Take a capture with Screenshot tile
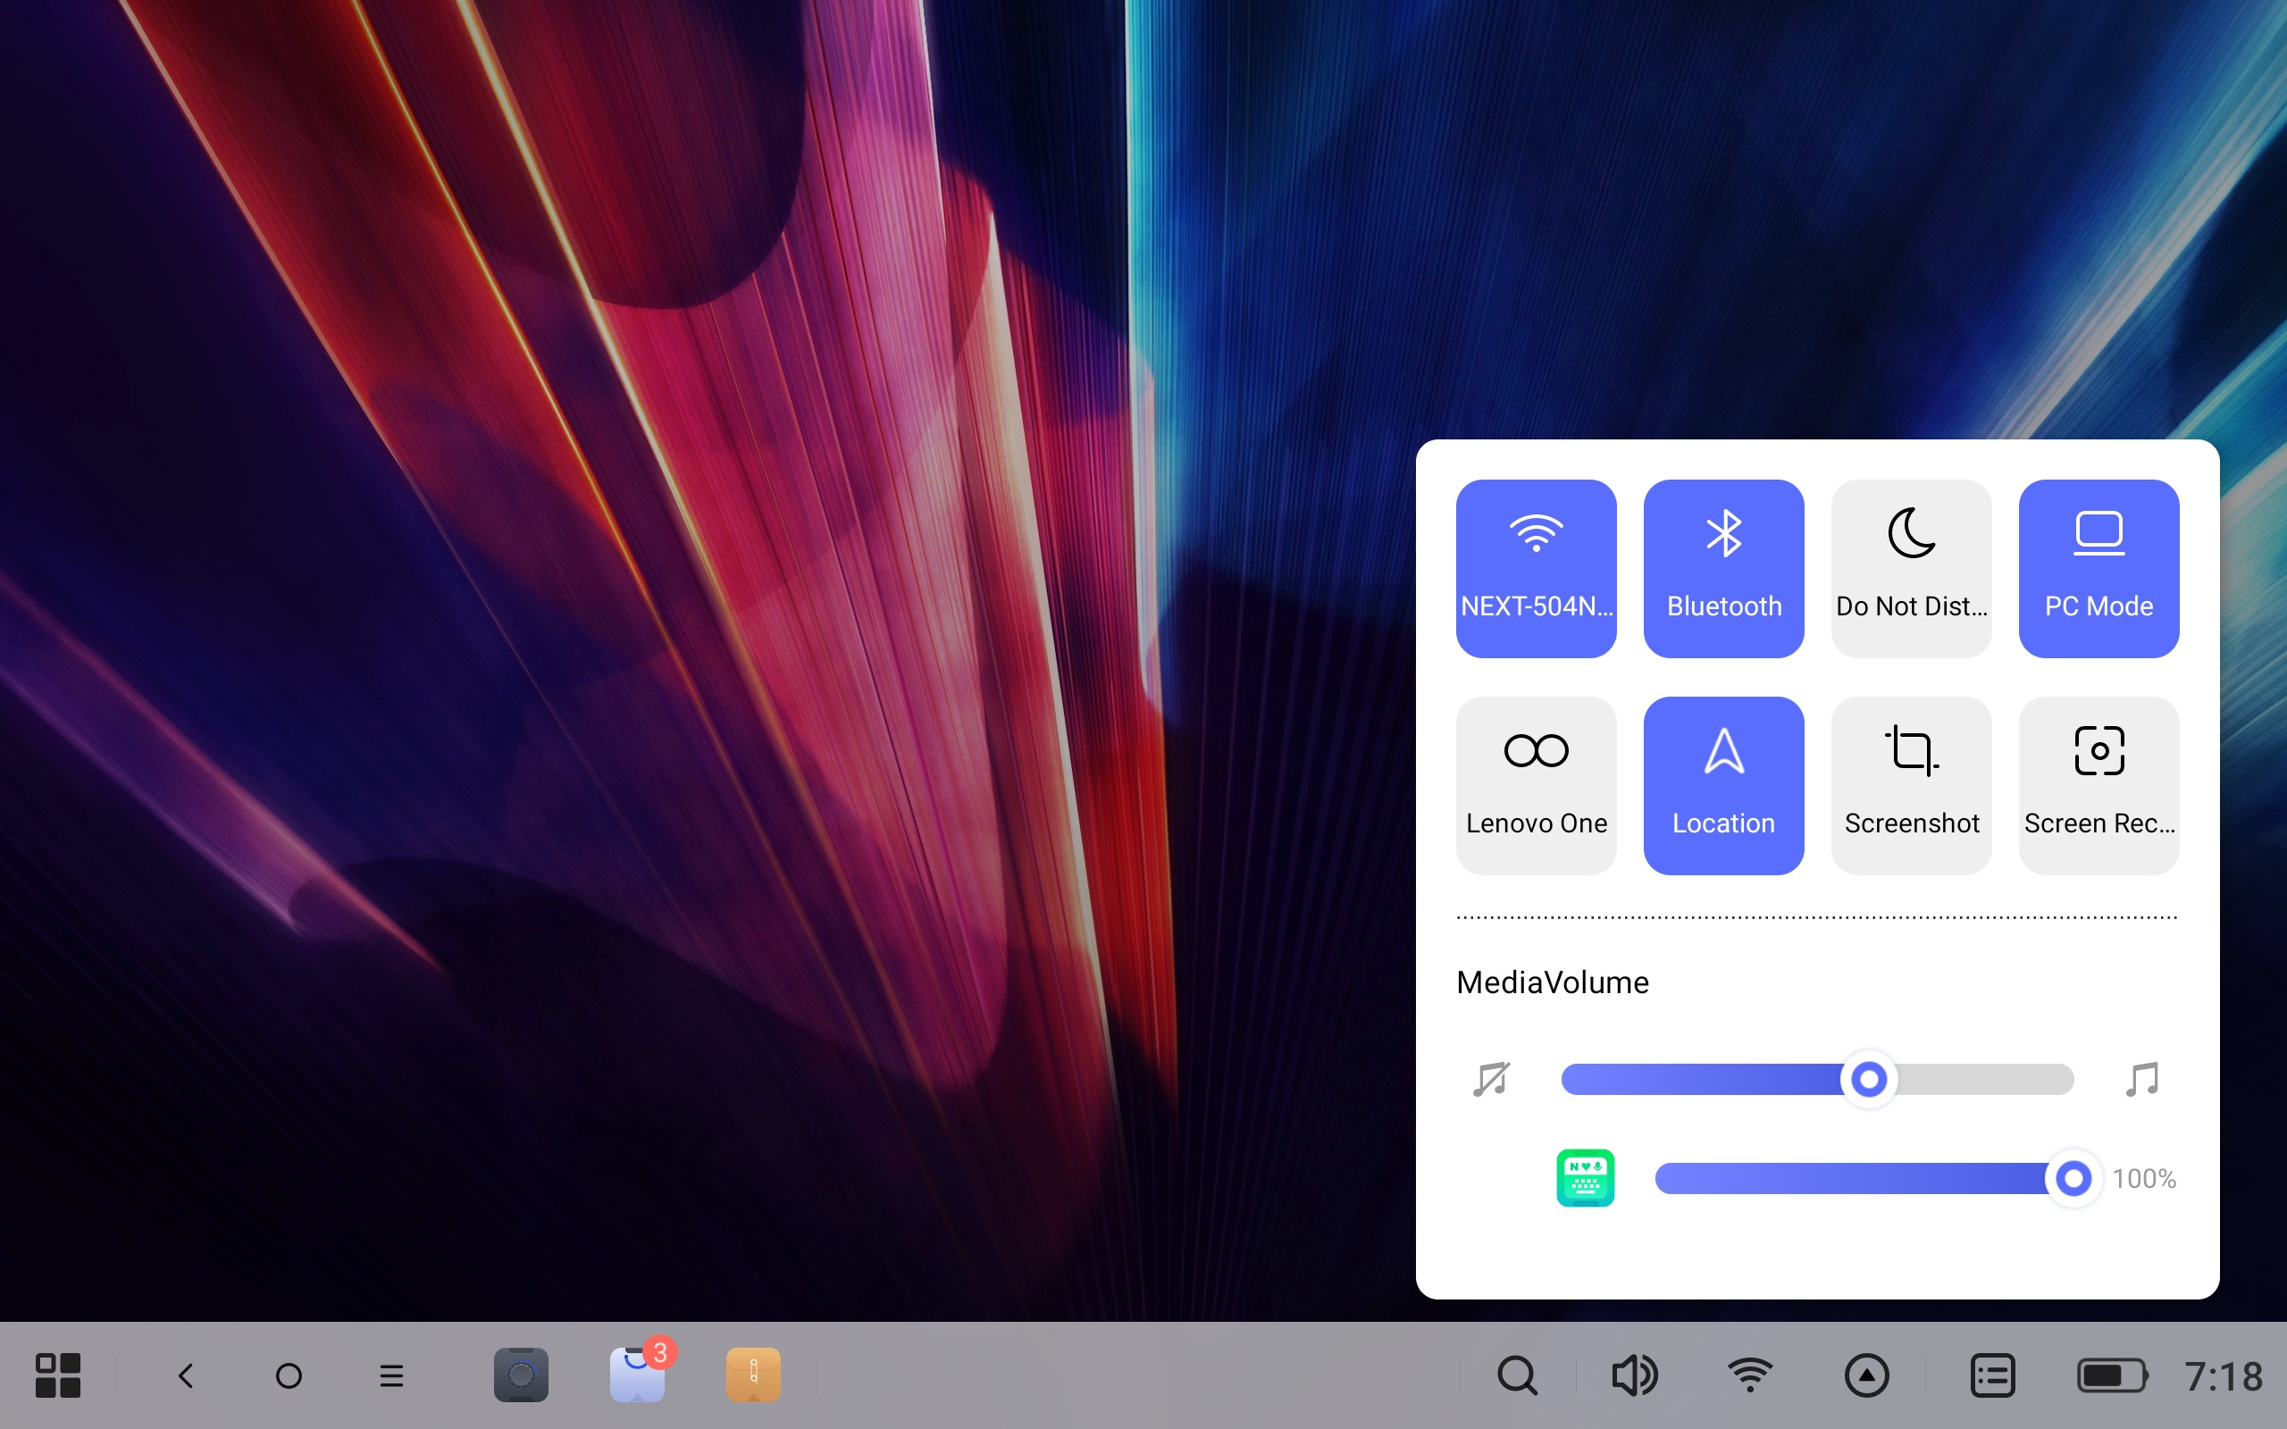 [1911, 785]
